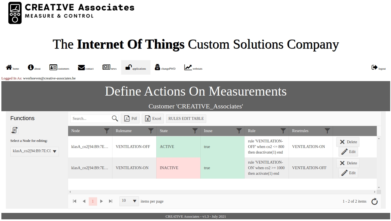Filter the Rulename column
The image size is (391, 221).
pos(151,131)
